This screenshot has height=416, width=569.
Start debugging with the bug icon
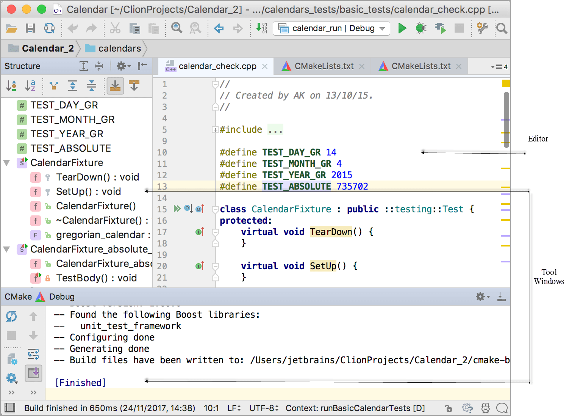tap(421, 28)
